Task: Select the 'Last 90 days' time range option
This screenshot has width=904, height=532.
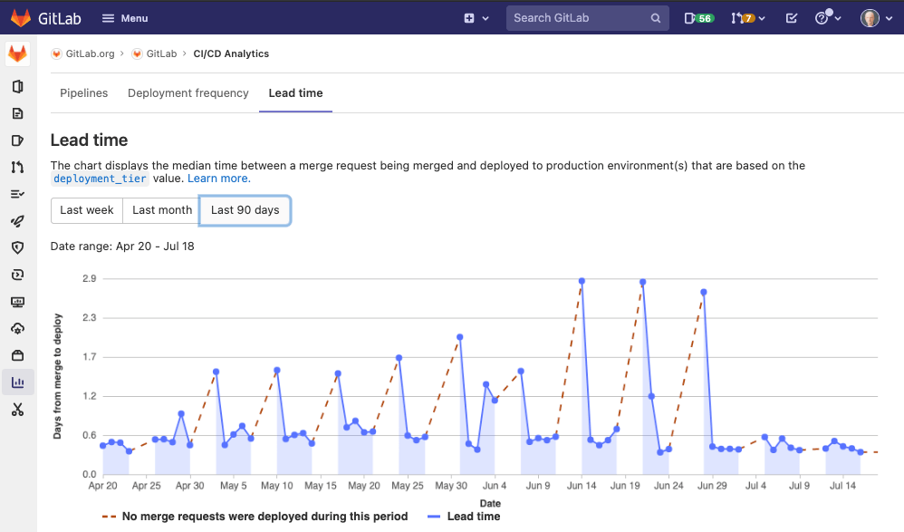Action: click(x=245, y=210)
